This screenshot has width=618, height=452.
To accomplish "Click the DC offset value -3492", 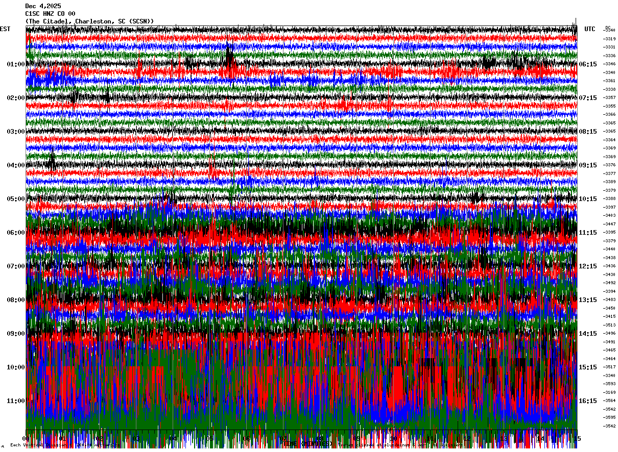I will [x=610, y=283].
